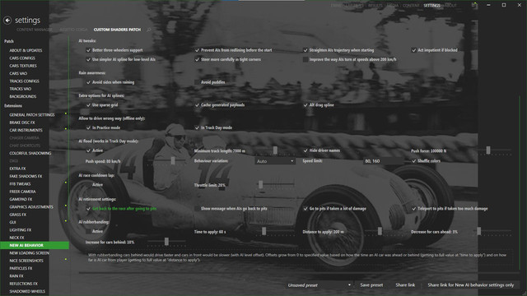Click the Push force slider
The width and height of the screenshot is (527, 296).
(x=488, y=150)
